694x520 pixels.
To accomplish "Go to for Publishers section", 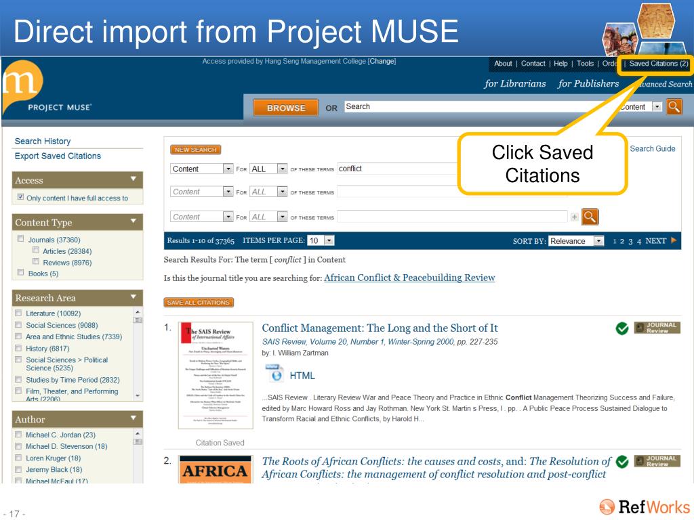I will point(588,83).
